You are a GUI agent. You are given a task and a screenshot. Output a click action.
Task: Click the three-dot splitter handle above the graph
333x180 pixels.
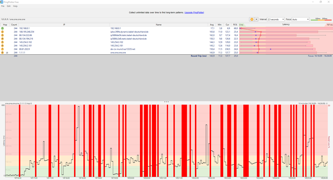[166, 102]
